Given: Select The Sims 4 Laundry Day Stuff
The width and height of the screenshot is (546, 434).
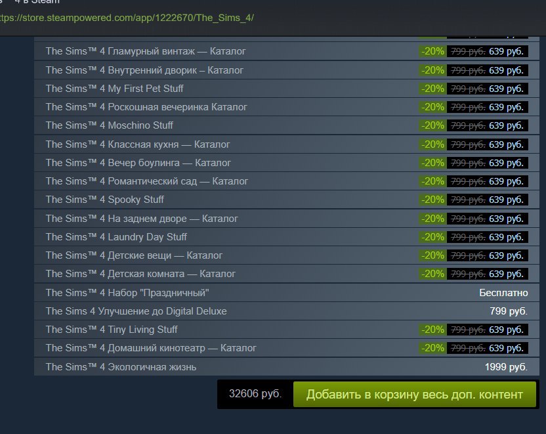Looking at the screenshot, I should 287,237.
